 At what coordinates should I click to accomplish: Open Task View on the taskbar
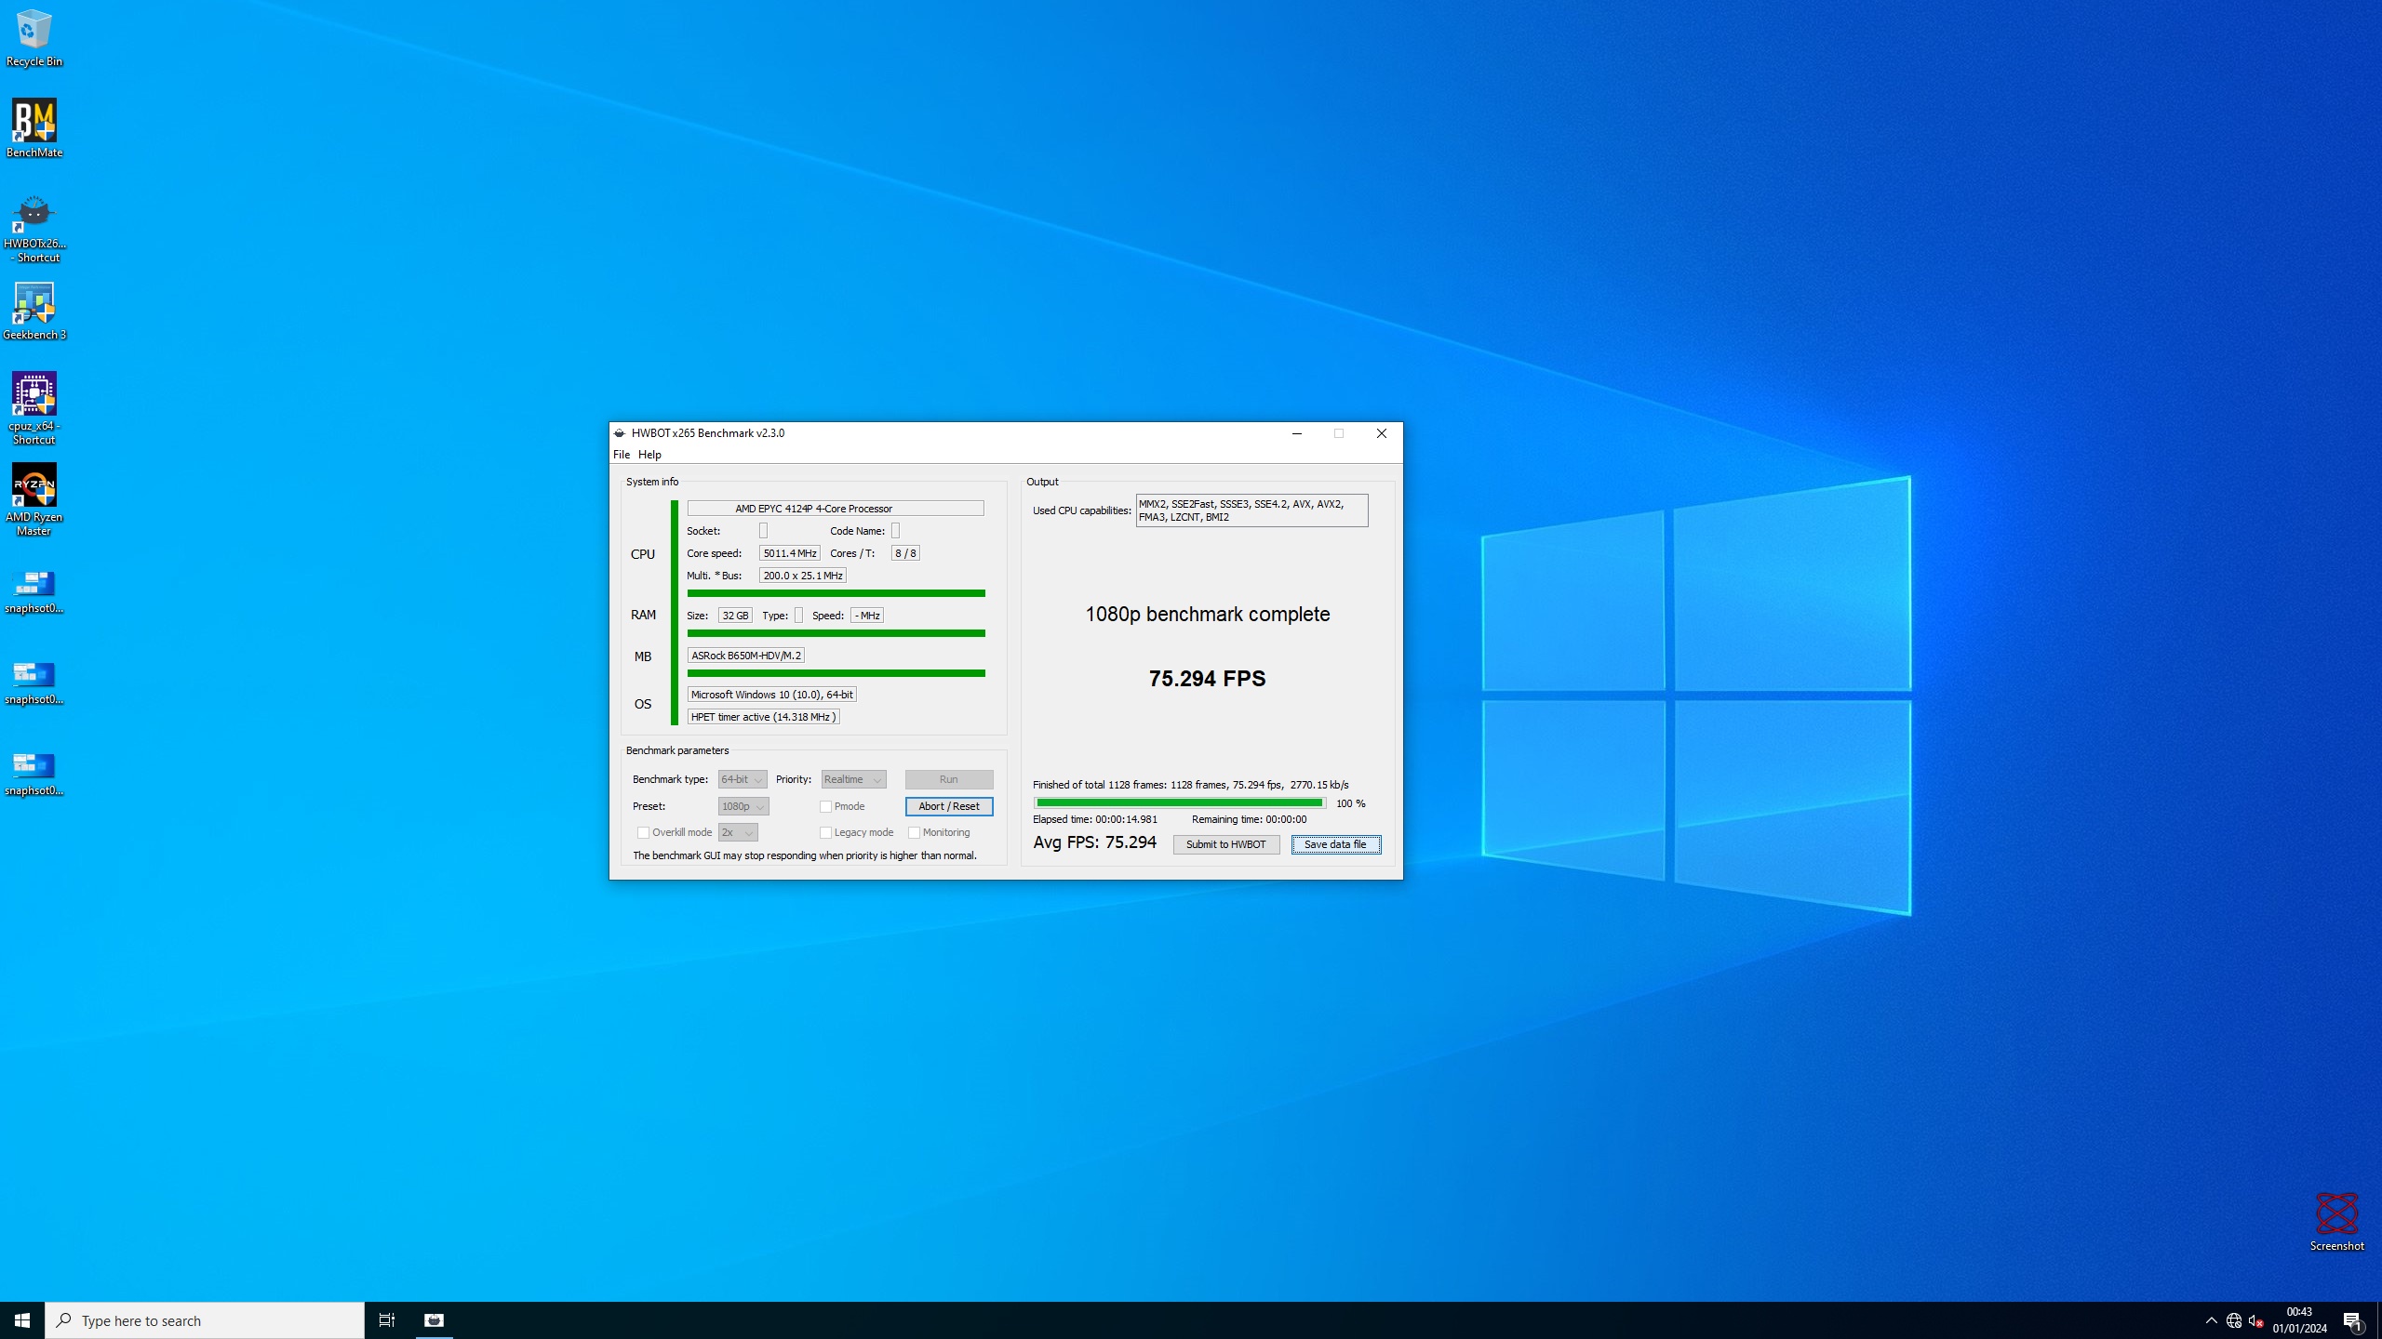coord(387,1320)
